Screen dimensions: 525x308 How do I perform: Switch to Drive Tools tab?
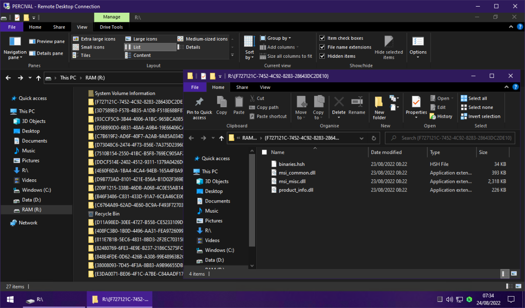coord(111,27)
